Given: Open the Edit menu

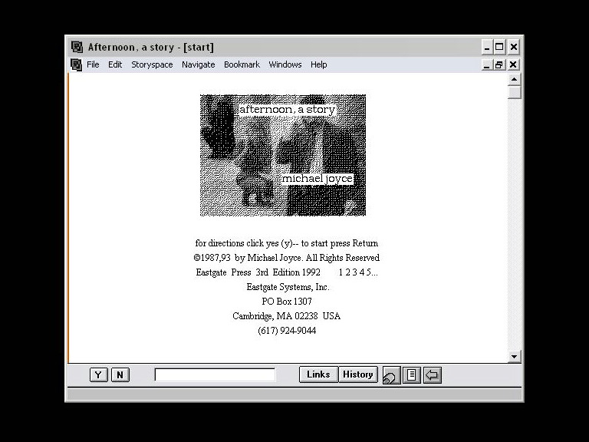Looking at the screenshot, I should [115, 64].
